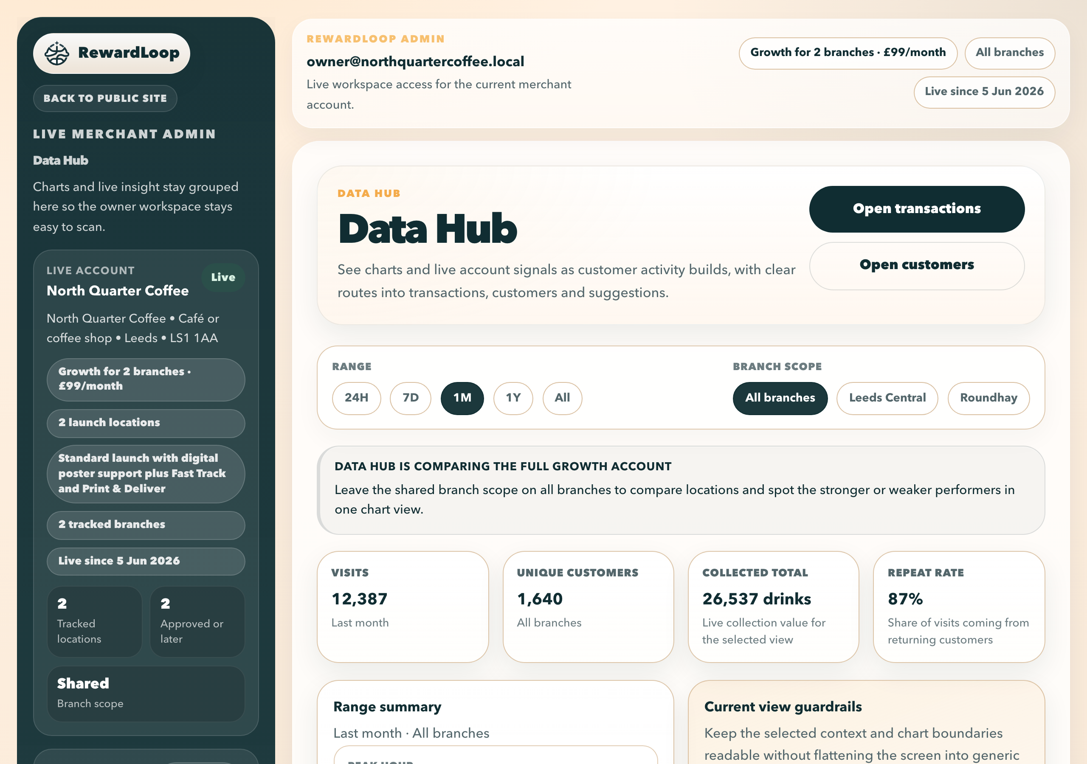
Task: Select the 1Y range
Action: coord(513,398)
